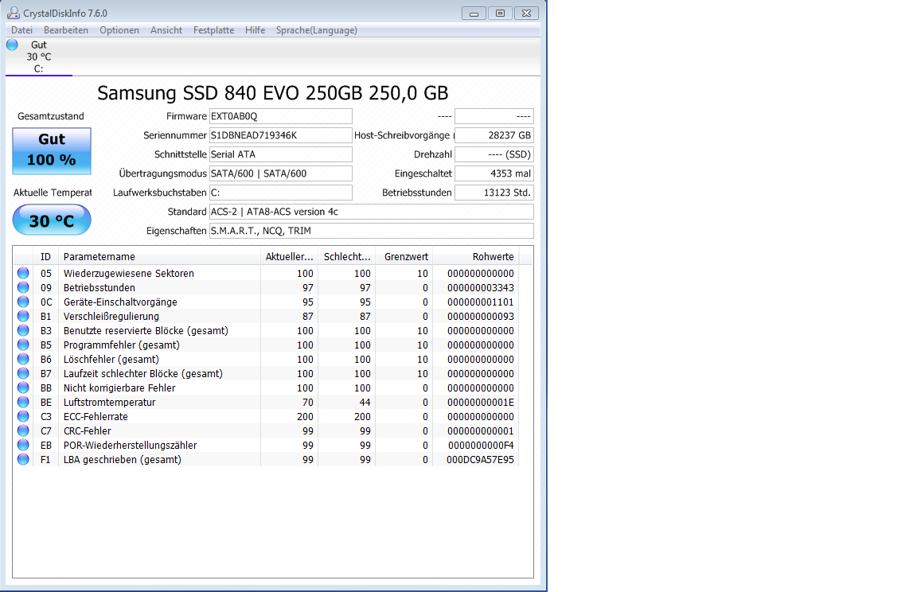Image resolution: width=917 pixels, height=592 pixels.
Task: Click the Aktueller... column header
Action: pos(290,256)
